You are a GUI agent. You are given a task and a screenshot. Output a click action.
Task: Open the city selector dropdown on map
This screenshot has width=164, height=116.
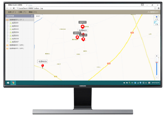pos(39,16)
